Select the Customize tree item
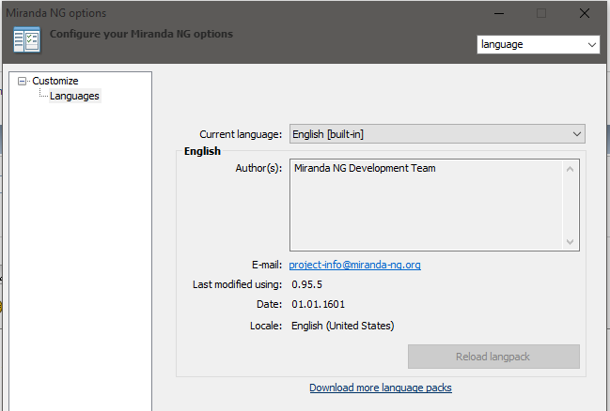This screenshot has width=610, height=411. tap(55, 81)
